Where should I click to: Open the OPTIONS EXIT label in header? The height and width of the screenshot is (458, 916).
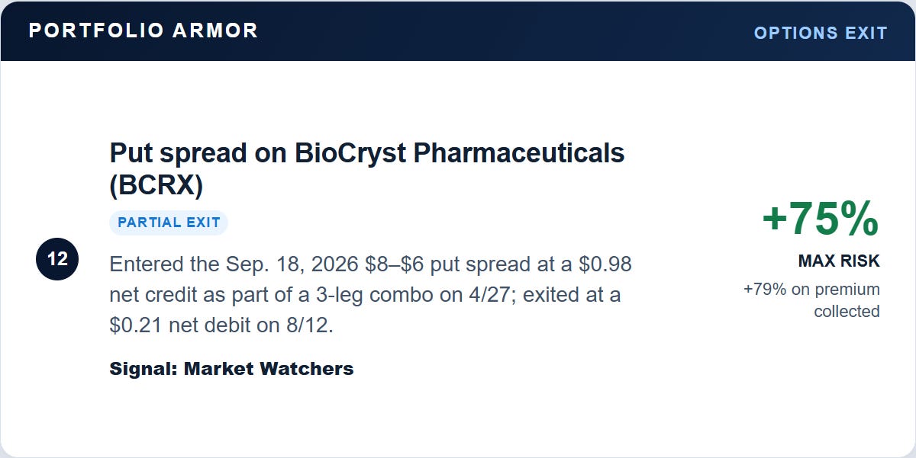(x=821, y=33)
